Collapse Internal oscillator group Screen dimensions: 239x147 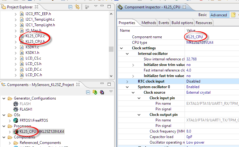127,54
